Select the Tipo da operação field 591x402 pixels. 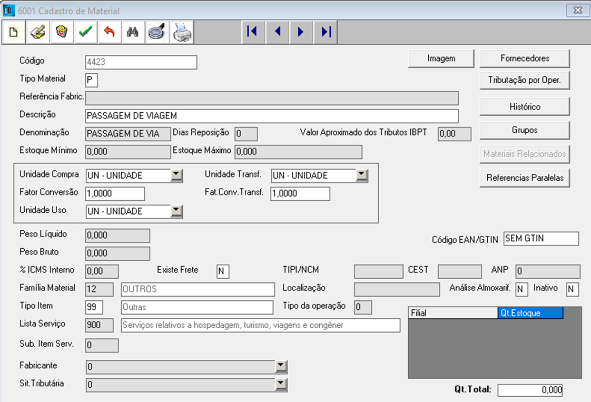(x=362, y=307)
